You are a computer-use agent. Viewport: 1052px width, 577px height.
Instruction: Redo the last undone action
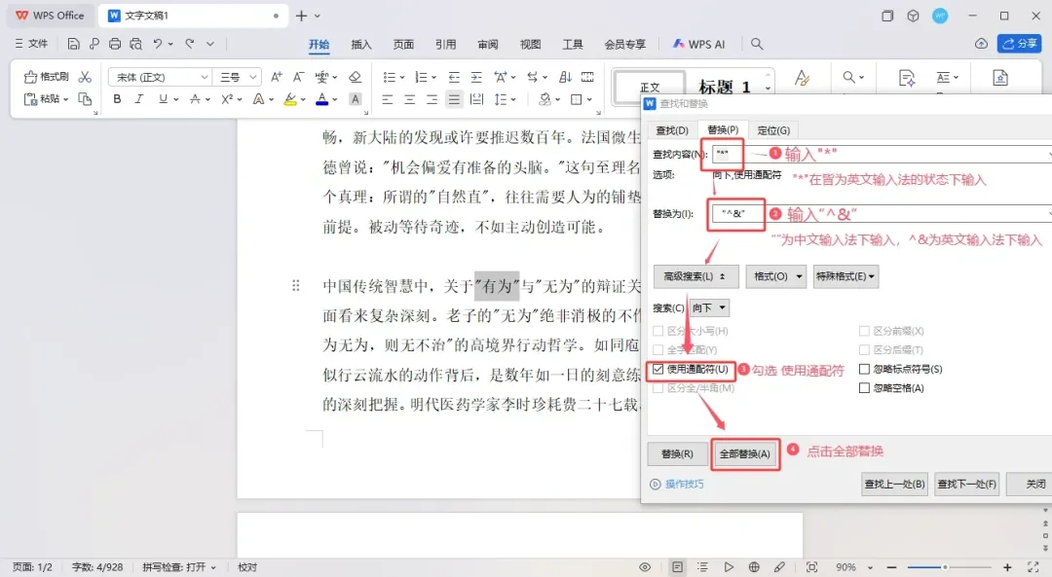pos(190,44)
